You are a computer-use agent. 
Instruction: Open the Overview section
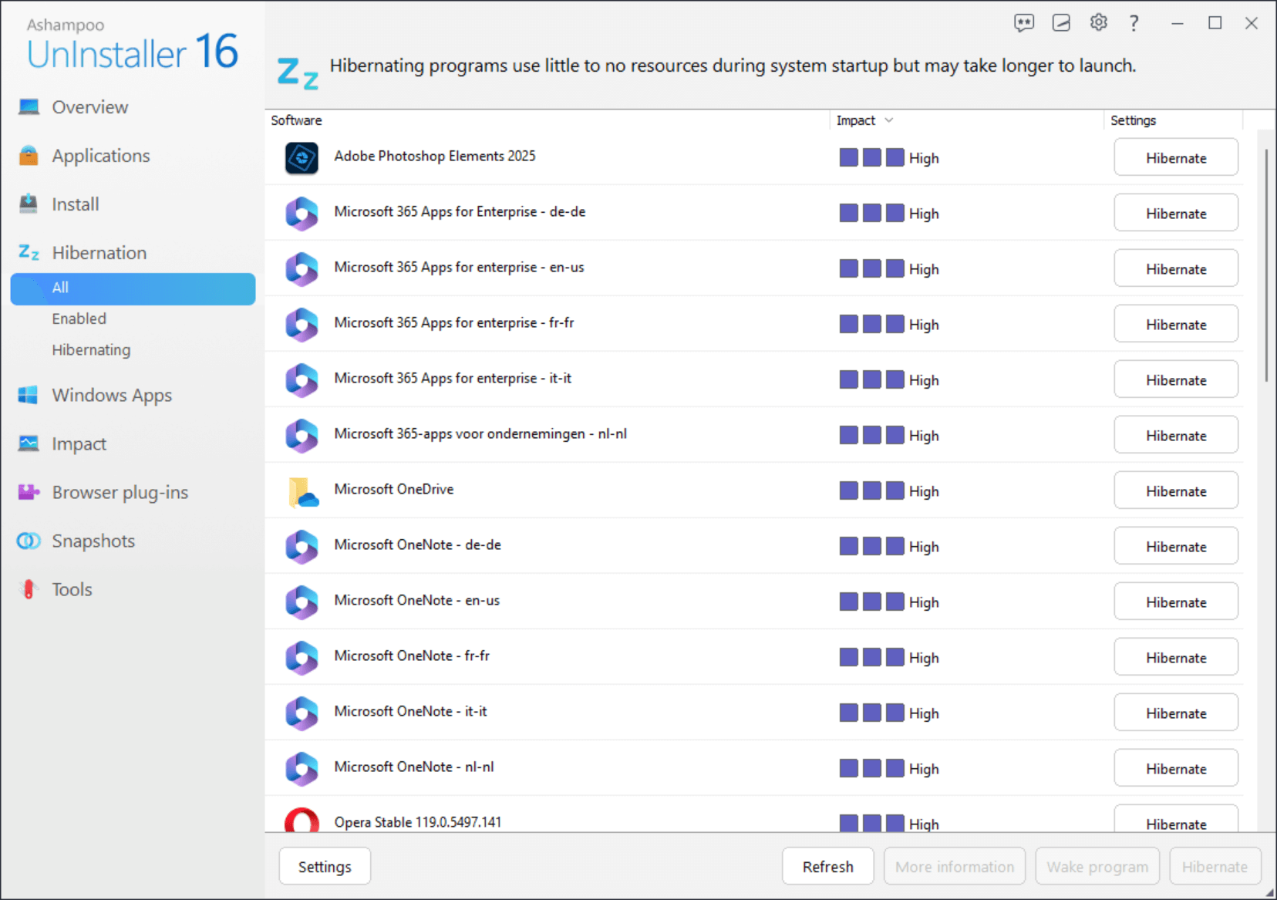point(89,106)
